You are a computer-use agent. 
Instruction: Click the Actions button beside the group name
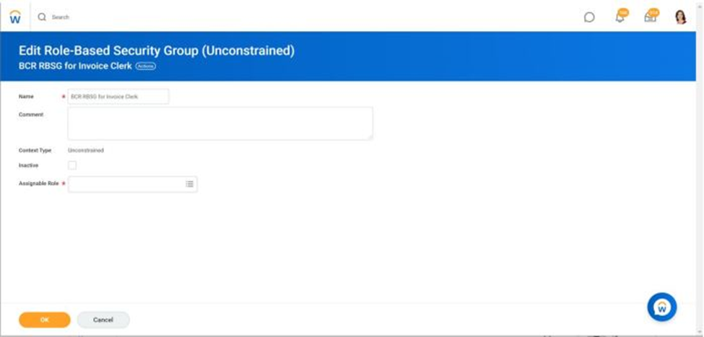[x=146, y=66]
